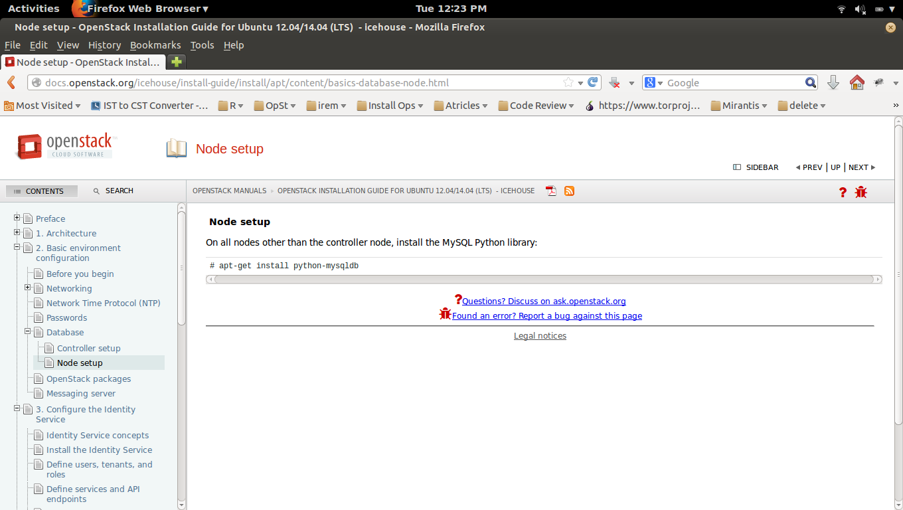Click OPENSTACK MANUALS breadcrumb link
903x510 pixels.
[x=229, y=191]
